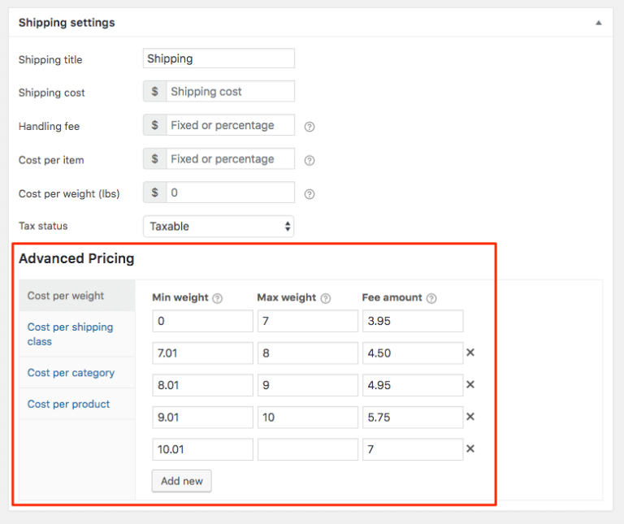Open the Tax status dropdown

pos(218,227)
